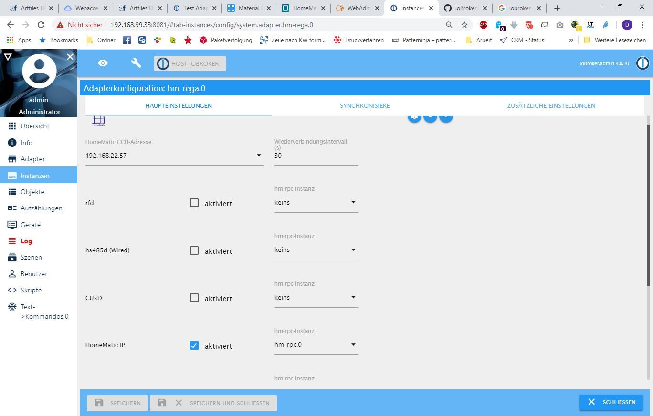Click the zoom magnifier icon in address bar

coord(449,25)
